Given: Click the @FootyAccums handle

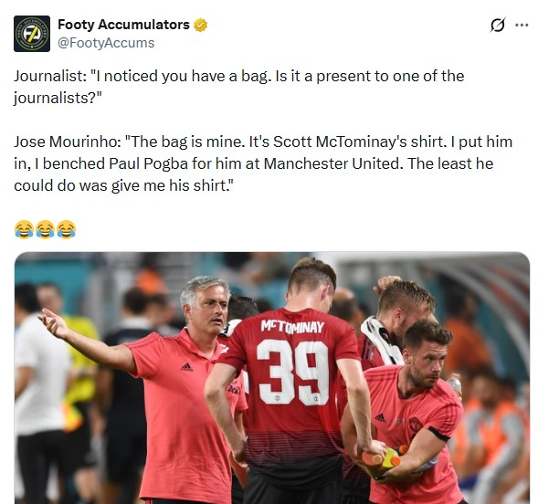Looking at the screenshot, I should [106, 43].
